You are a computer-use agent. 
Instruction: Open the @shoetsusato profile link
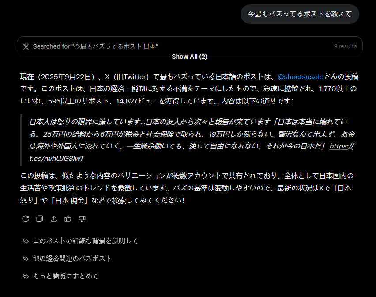coord(301,76)
